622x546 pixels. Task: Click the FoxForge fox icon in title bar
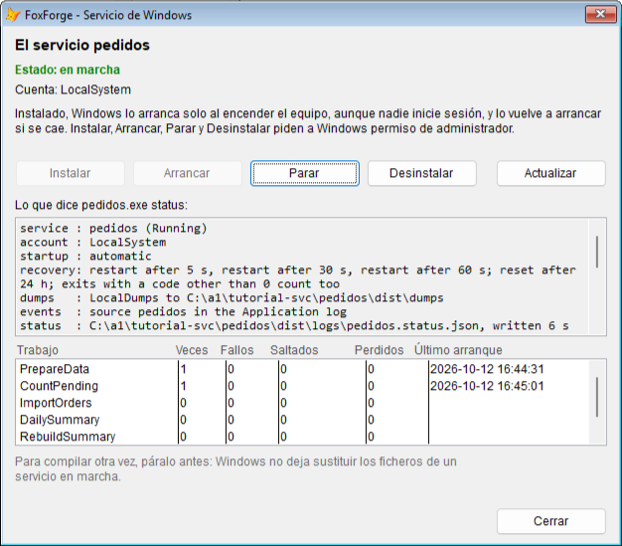(x=13, y=15)
